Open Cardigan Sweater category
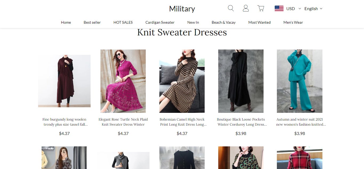364x169 pixels. [160, 22]
